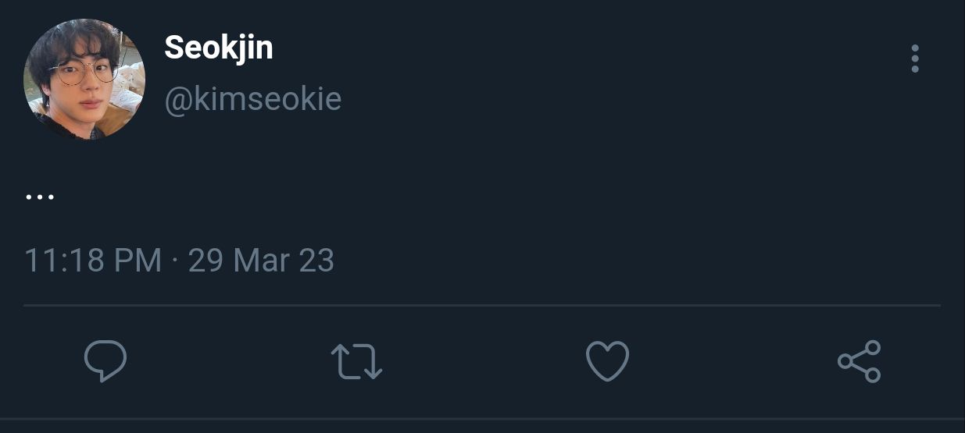
Task: Start a comment with the bubble icon
Action: click(x=105, y=361)
